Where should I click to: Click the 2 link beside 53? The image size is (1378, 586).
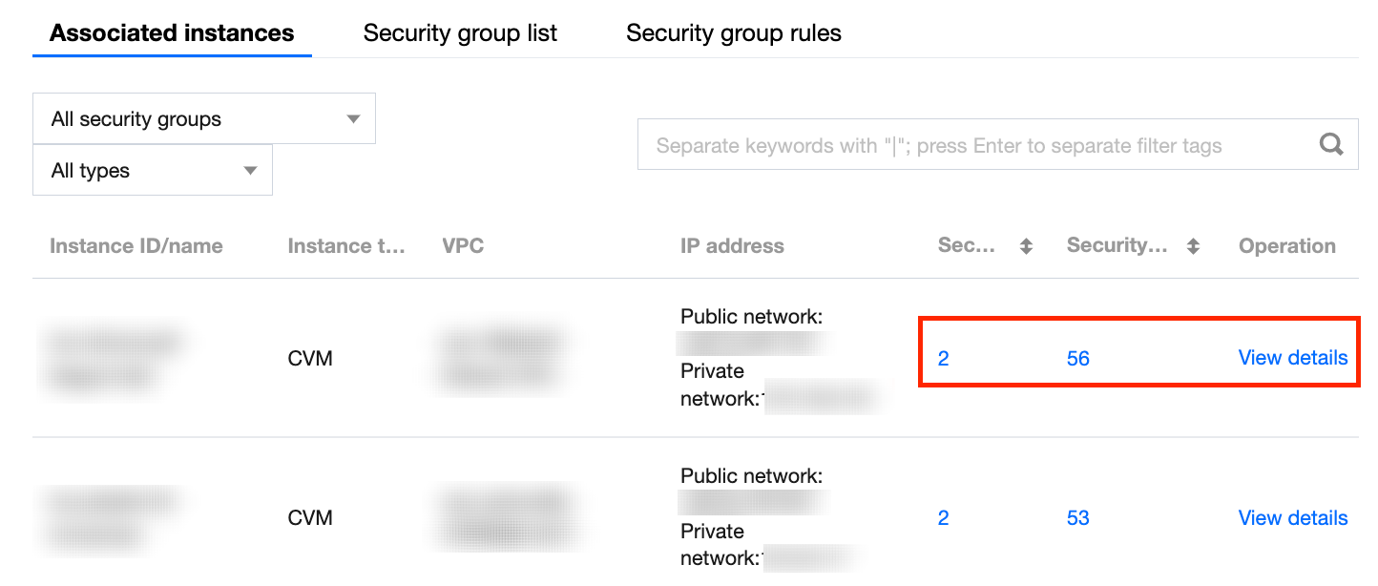(x=943, y=518)
